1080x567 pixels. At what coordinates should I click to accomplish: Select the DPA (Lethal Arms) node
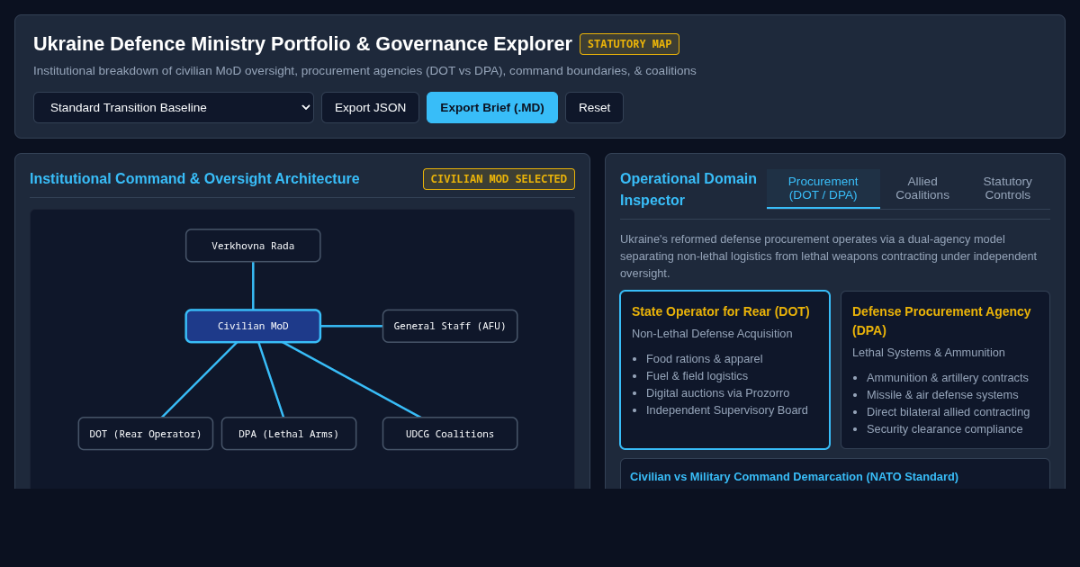289,434
